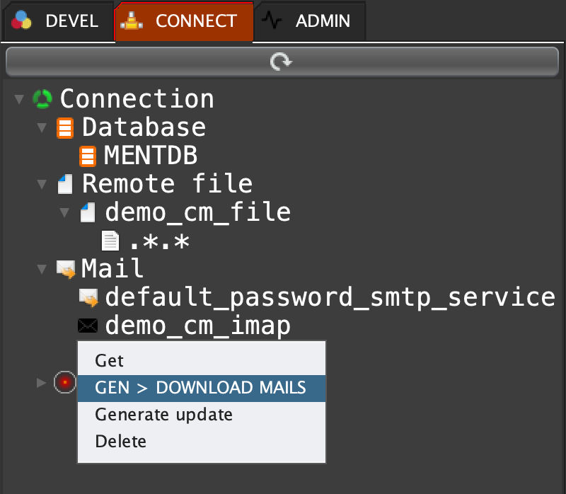Click the default_password_smtp_service mail icon

88,298
